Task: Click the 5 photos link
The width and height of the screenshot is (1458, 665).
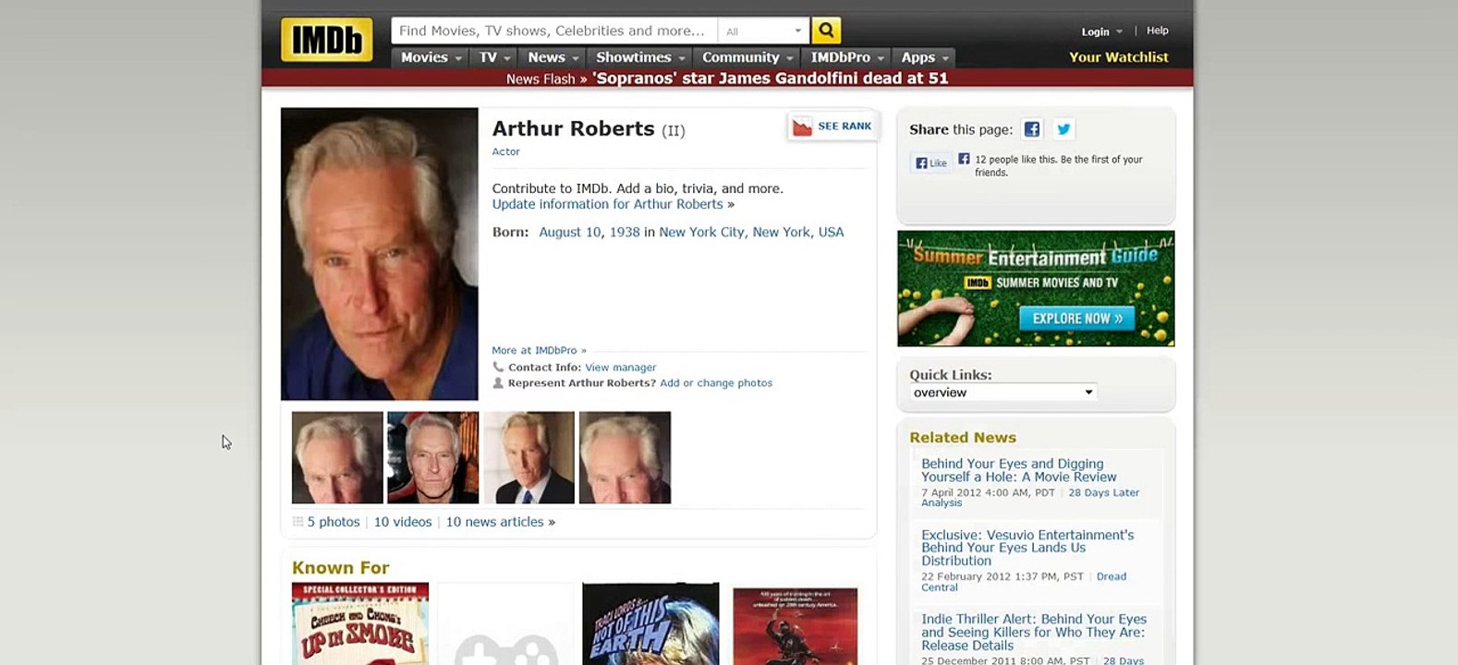Action: [334, 522]
